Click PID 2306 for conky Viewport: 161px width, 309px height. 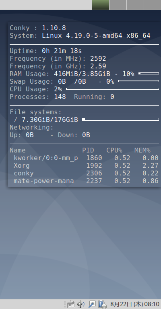tap(94, 173)
